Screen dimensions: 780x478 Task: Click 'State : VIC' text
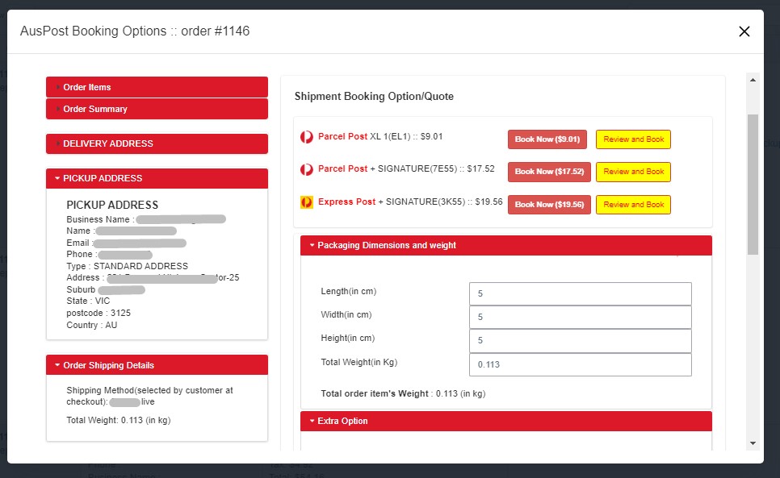click(x=88, y=301)
